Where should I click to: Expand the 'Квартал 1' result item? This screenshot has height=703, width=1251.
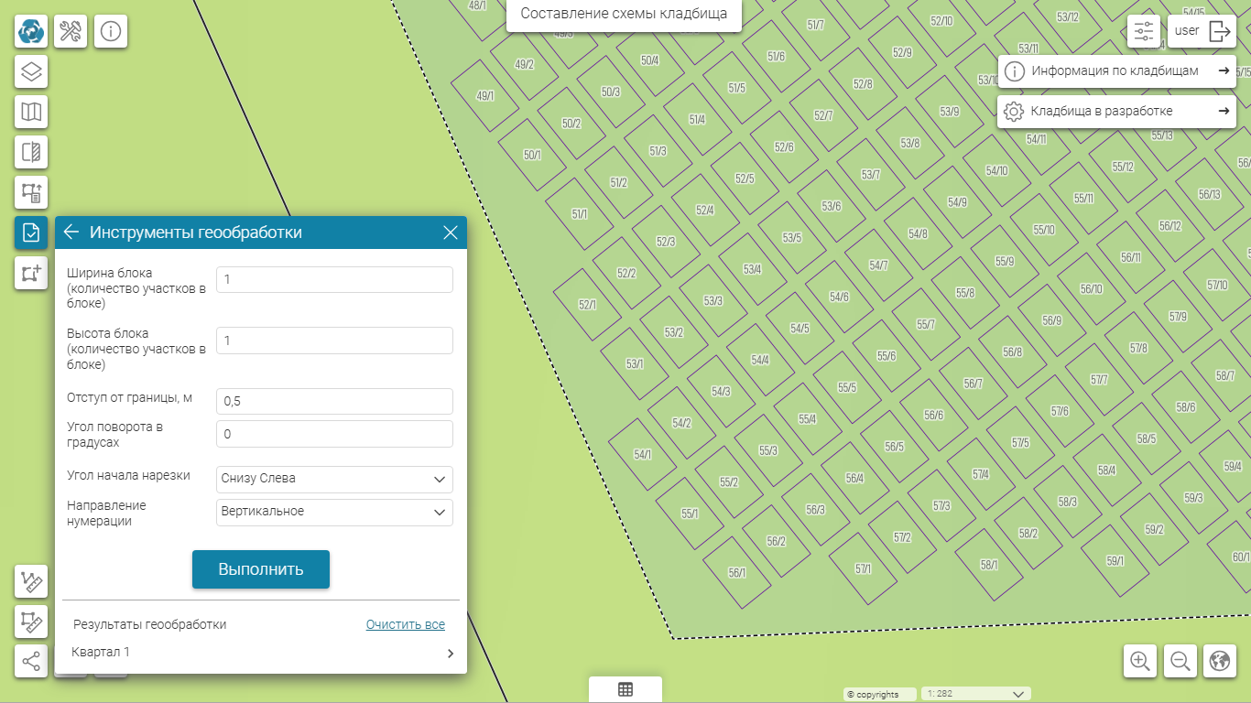(450, 653)
